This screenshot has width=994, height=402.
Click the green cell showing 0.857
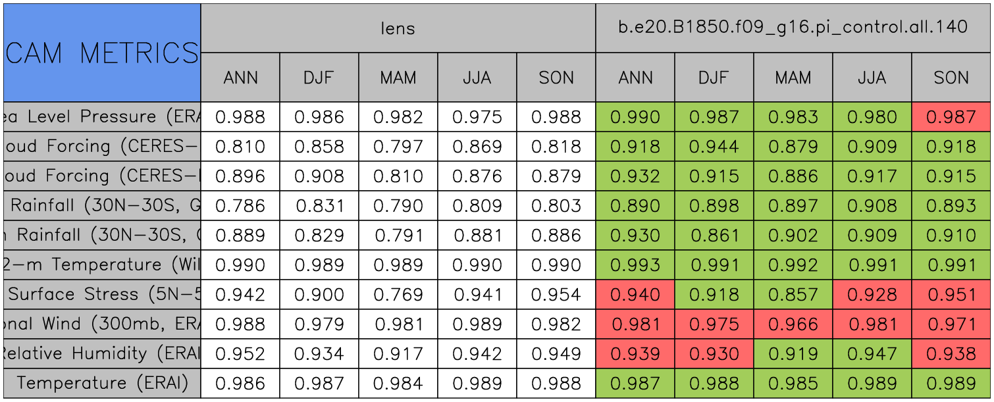point(793,295)
